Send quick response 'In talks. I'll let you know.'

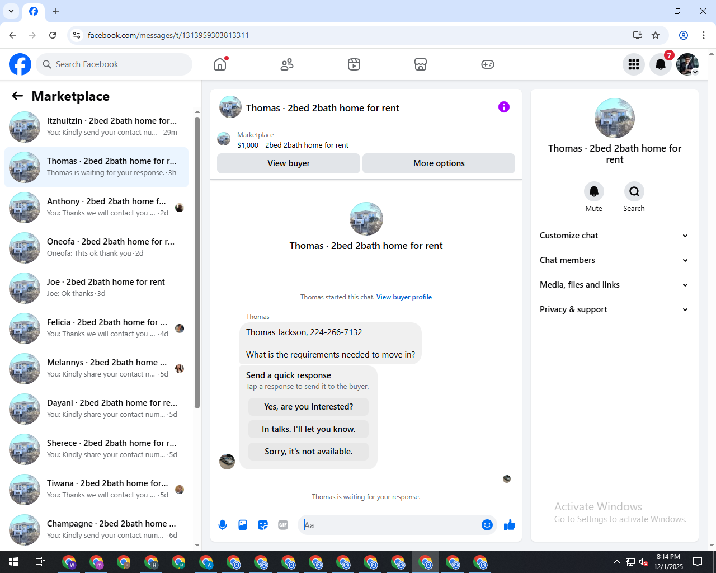[x=309, y=429]
